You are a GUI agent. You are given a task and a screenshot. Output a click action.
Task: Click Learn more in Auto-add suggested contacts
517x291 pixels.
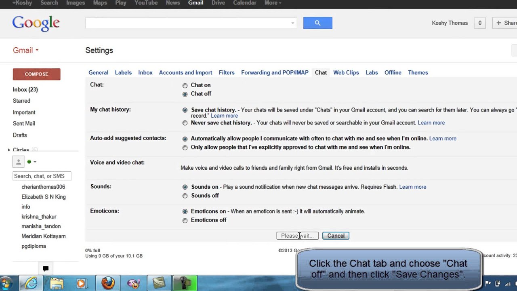(x=443, y=139)
